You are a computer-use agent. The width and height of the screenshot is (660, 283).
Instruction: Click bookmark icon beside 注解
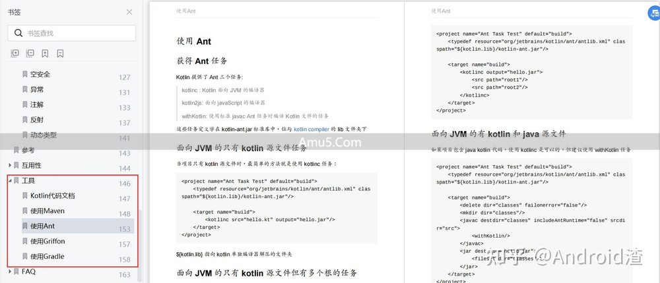(25, 105)
